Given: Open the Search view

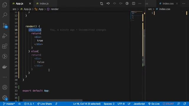Looking at the screenshot, I should [5, 15].
